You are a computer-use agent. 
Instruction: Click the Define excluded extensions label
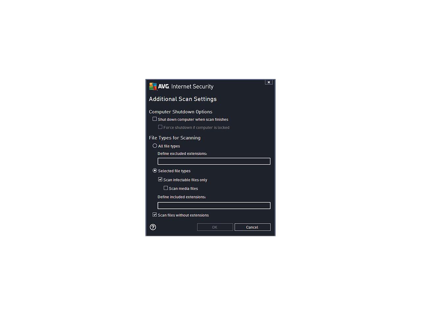click(182, 153)
